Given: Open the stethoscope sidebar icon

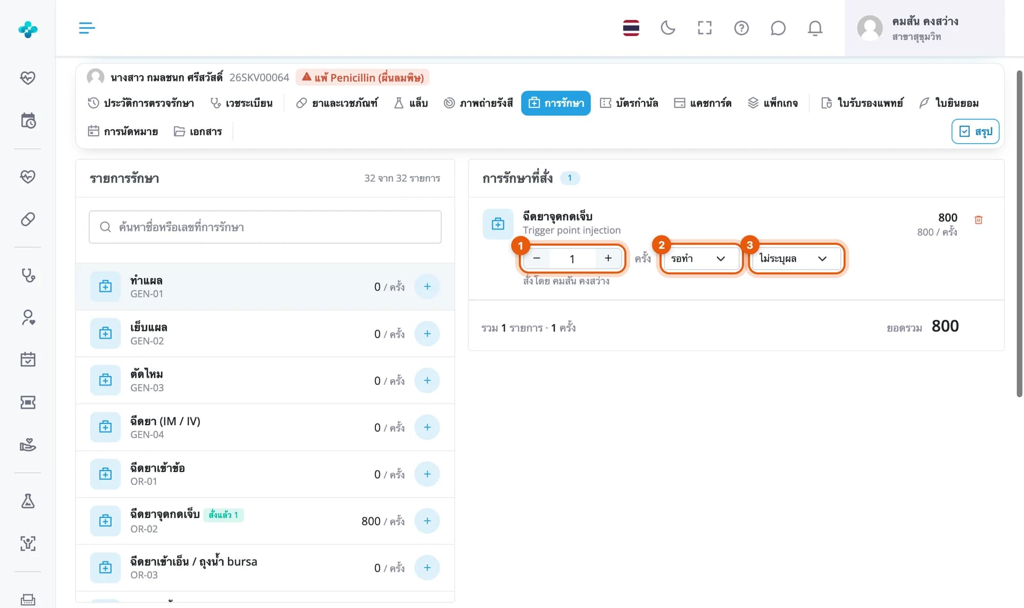Looking at the screenshot, I should pyautogui.click(x=28, y=275).
